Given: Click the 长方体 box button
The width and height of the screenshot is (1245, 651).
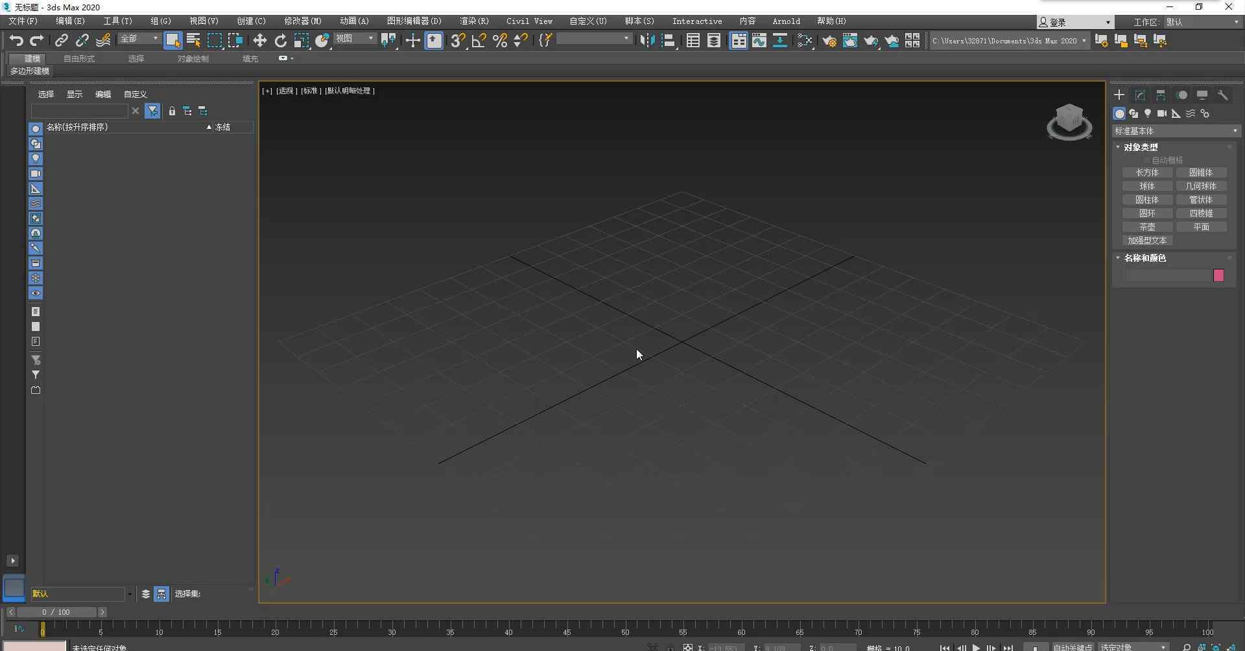Looking at the screenshot, I should coord(1147,172).
